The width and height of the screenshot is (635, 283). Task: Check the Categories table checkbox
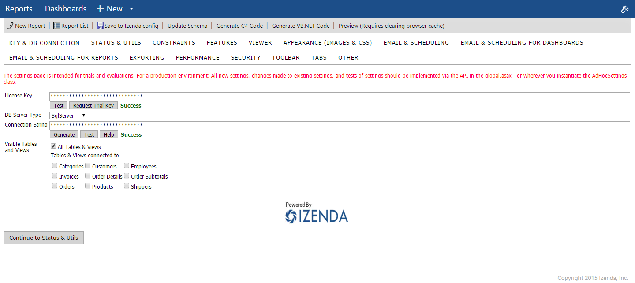pyautogui.click(x=55, y=166)
